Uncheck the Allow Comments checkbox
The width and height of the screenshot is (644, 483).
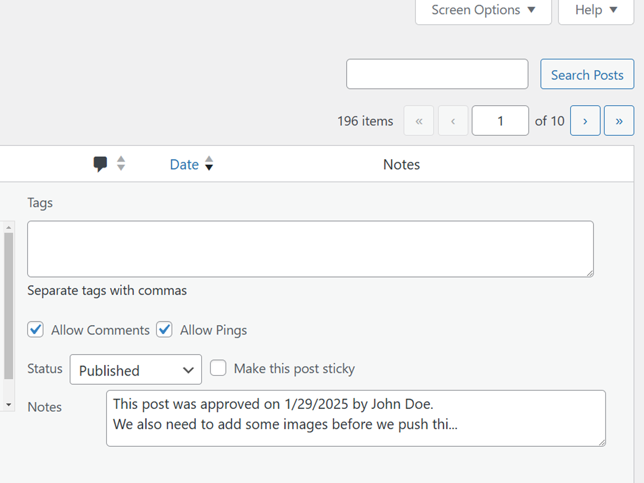(x=36, y=330)
